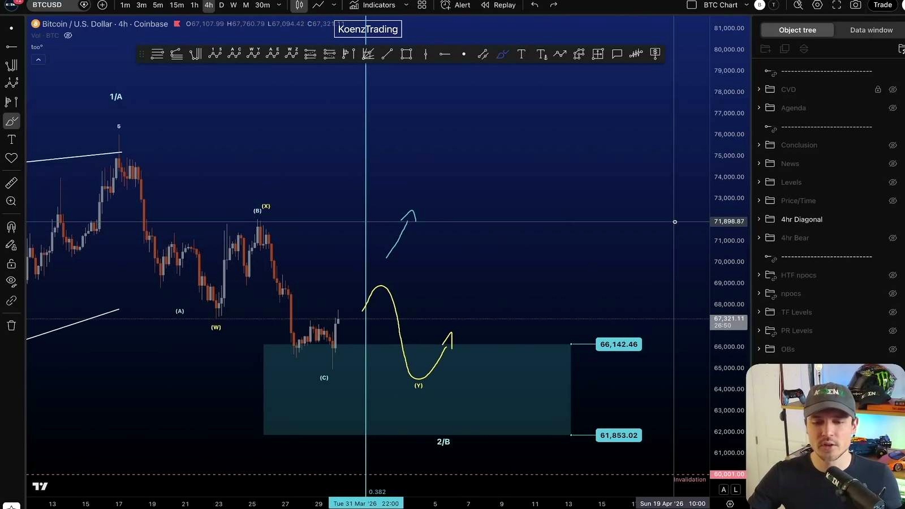Click the Trade button
The width and height of the screenshot is (905, 509).
[x=882, y=5]
